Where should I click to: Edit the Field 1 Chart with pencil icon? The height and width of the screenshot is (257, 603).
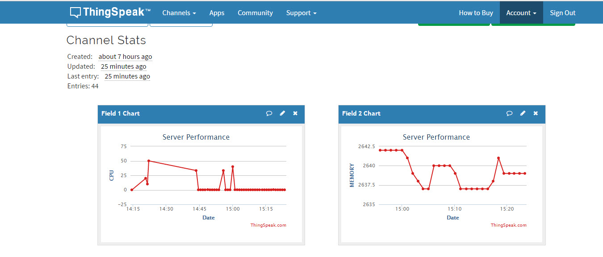tap(282, 113)
